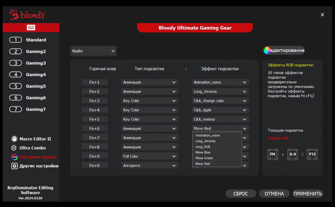Expand the Файл dropdown
Image resolution: width=335 pixels, height=207 pixels.
(93, 51)
